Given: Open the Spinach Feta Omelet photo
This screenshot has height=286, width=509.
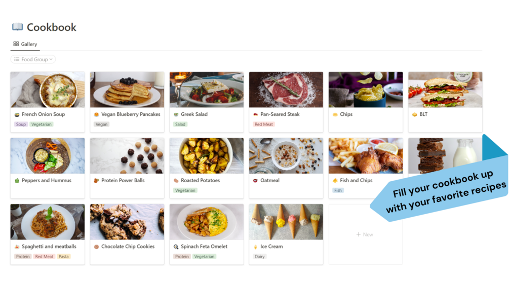Looking at the screenshot, I should [x=207, y=222].
